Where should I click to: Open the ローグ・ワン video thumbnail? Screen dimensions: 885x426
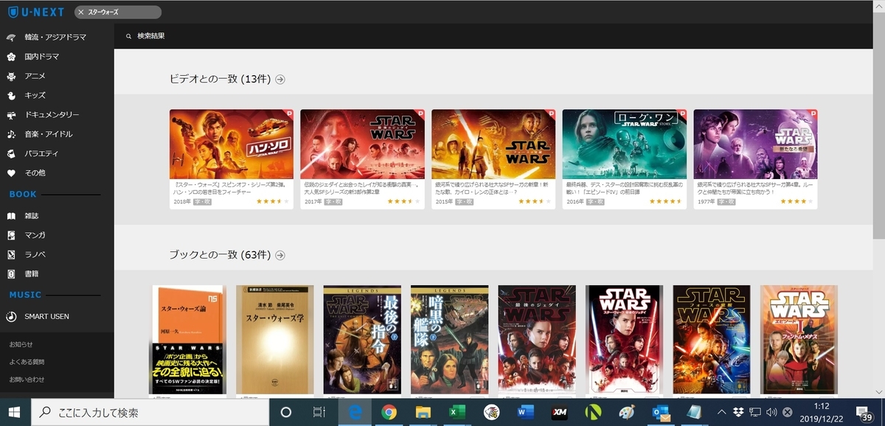pos(624,144)
